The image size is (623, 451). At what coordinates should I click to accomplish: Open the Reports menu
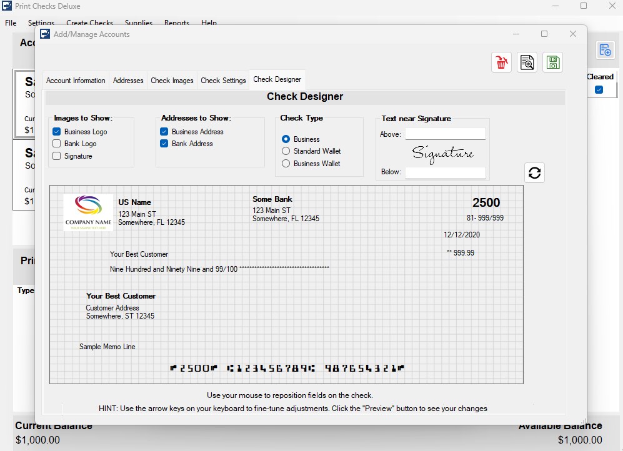click(176, 22)
